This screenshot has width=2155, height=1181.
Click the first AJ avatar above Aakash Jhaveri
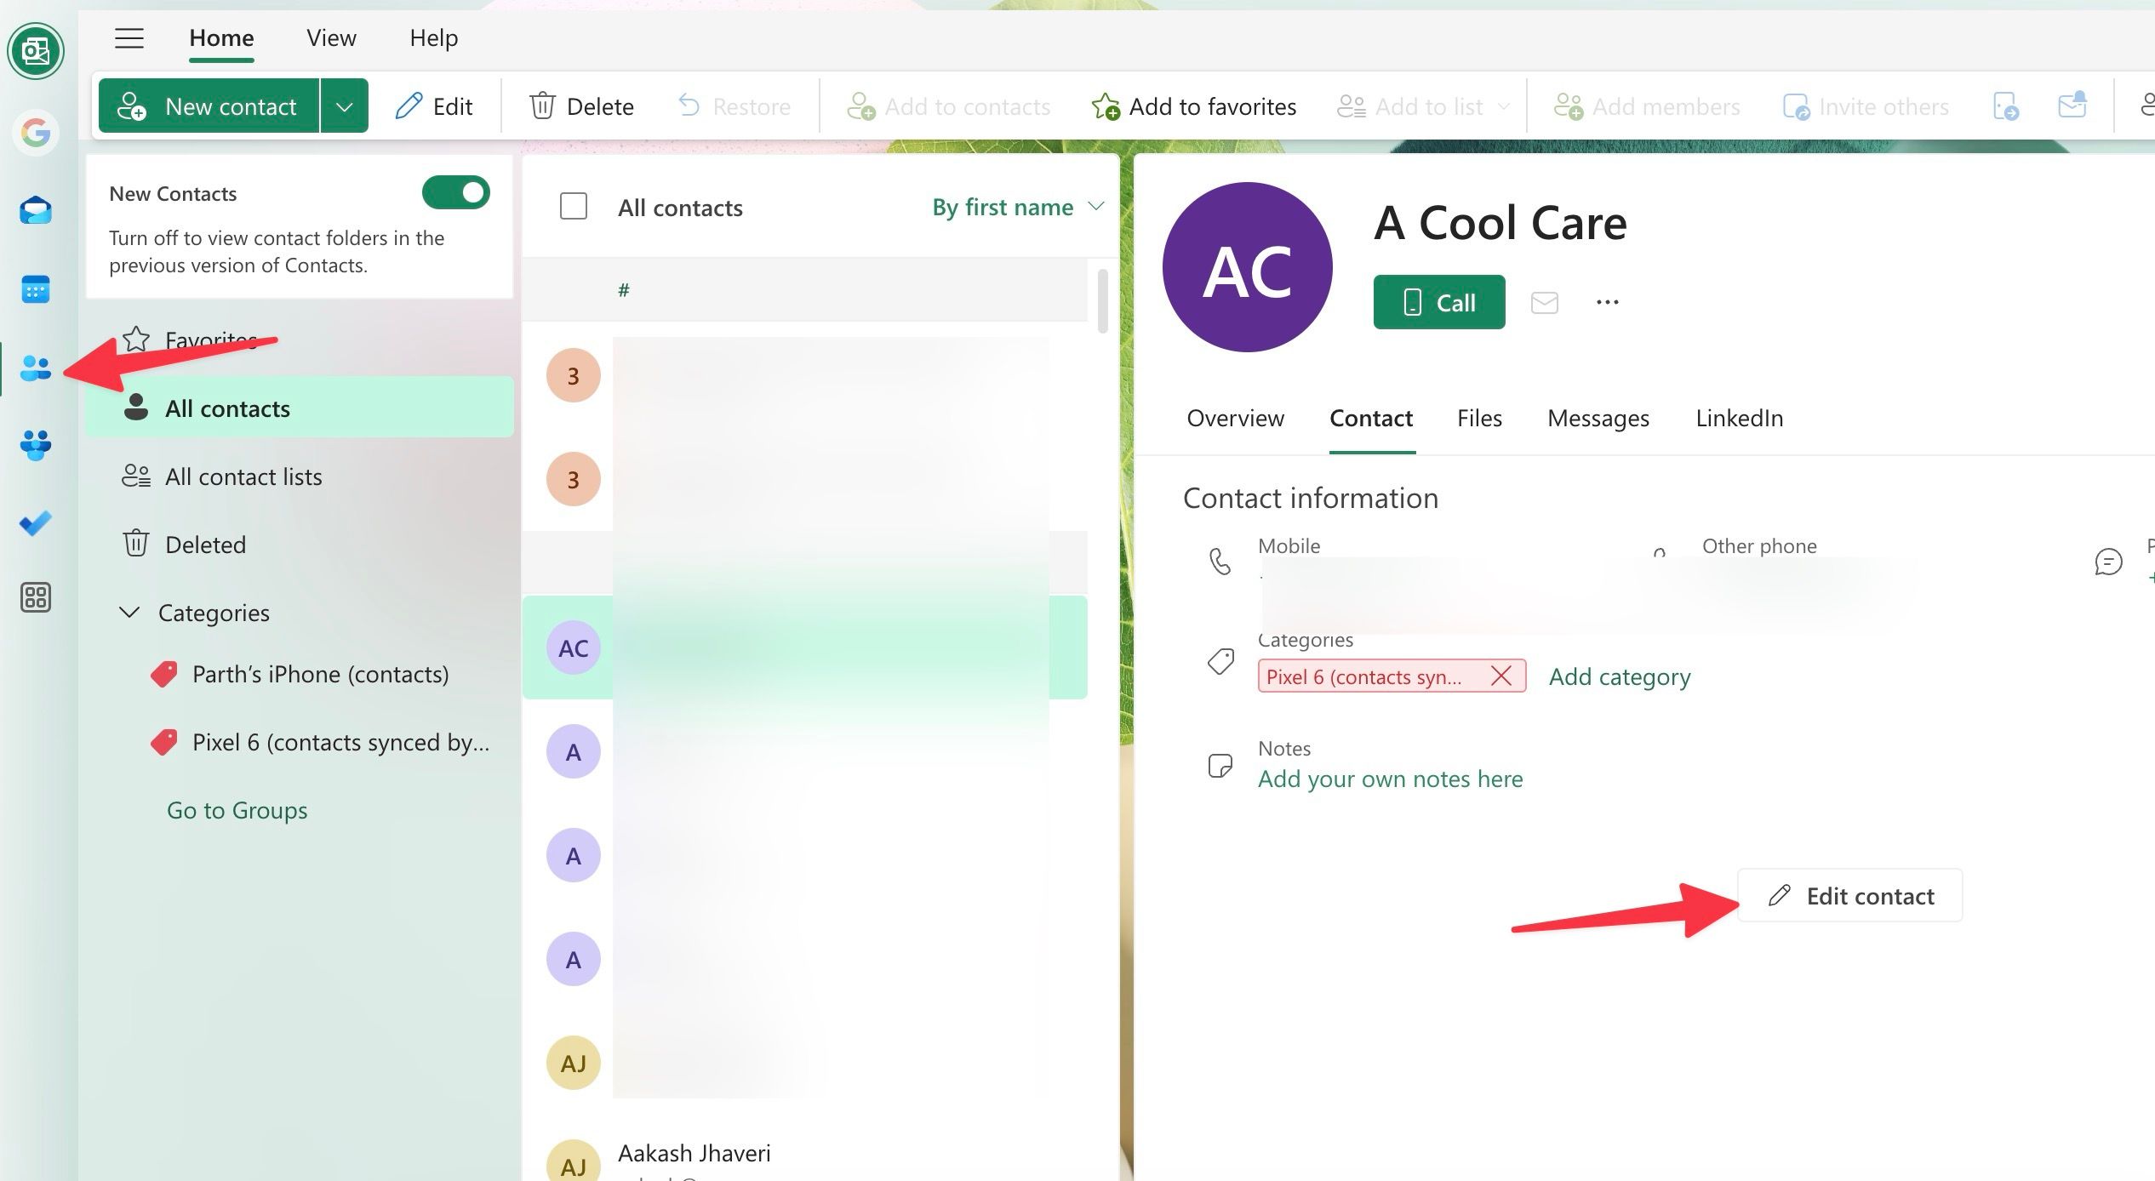click(x=574, y=1064)
